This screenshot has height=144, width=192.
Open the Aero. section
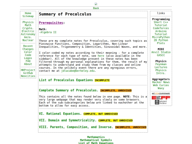28,37
